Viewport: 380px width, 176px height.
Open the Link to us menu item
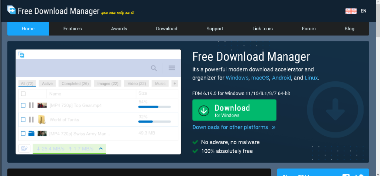[262, 29]
